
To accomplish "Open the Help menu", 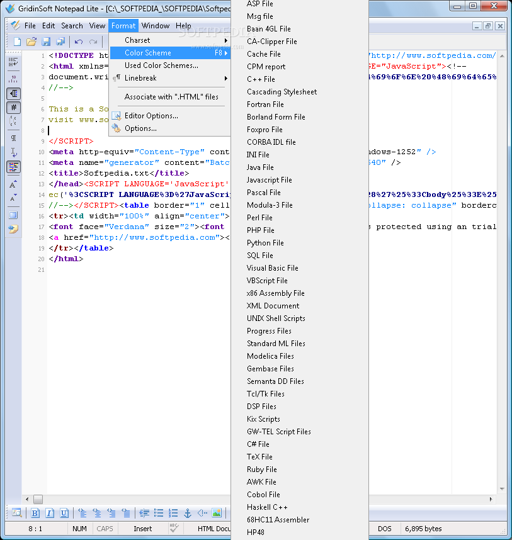I will point(183,26).
